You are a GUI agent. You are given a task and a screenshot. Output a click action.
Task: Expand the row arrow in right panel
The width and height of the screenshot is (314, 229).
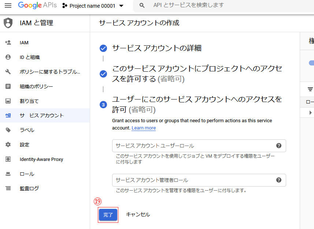pos(311,113)
